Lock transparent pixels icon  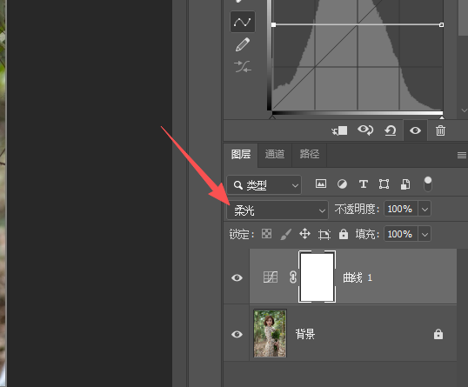point(266,234)
